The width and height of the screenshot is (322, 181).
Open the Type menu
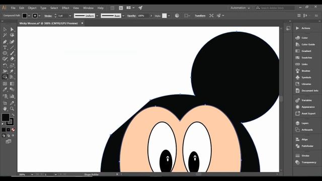[43, 8]
